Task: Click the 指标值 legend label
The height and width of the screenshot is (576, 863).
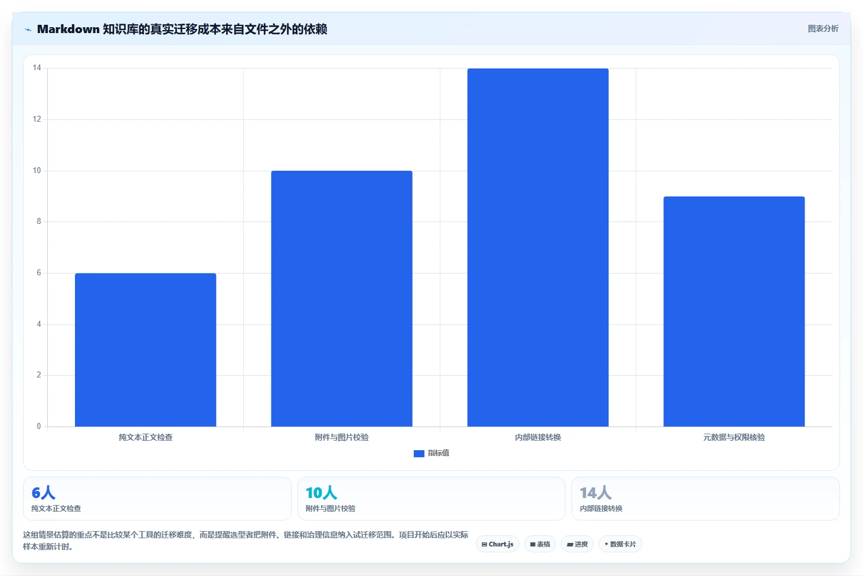Action: click(x=439, y=453)
